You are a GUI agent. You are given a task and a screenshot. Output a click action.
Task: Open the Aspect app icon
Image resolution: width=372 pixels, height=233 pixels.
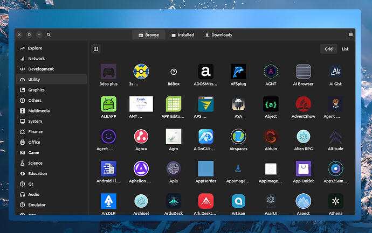303,201
